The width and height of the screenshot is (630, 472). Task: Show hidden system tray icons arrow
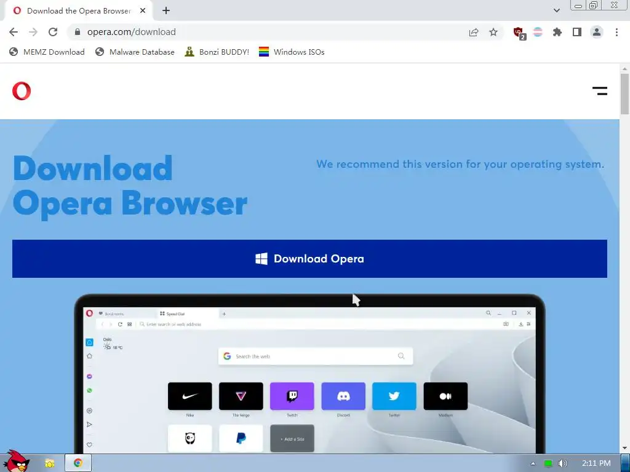[x=533, y=463]
